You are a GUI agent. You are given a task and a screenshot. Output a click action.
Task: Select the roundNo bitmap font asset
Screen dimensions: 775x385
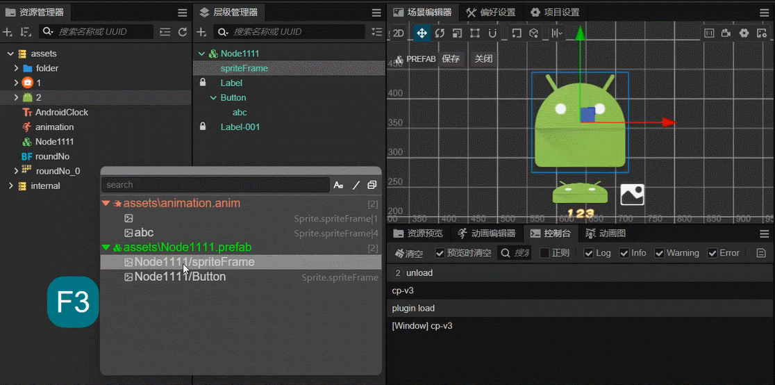[x=52, y=156]
